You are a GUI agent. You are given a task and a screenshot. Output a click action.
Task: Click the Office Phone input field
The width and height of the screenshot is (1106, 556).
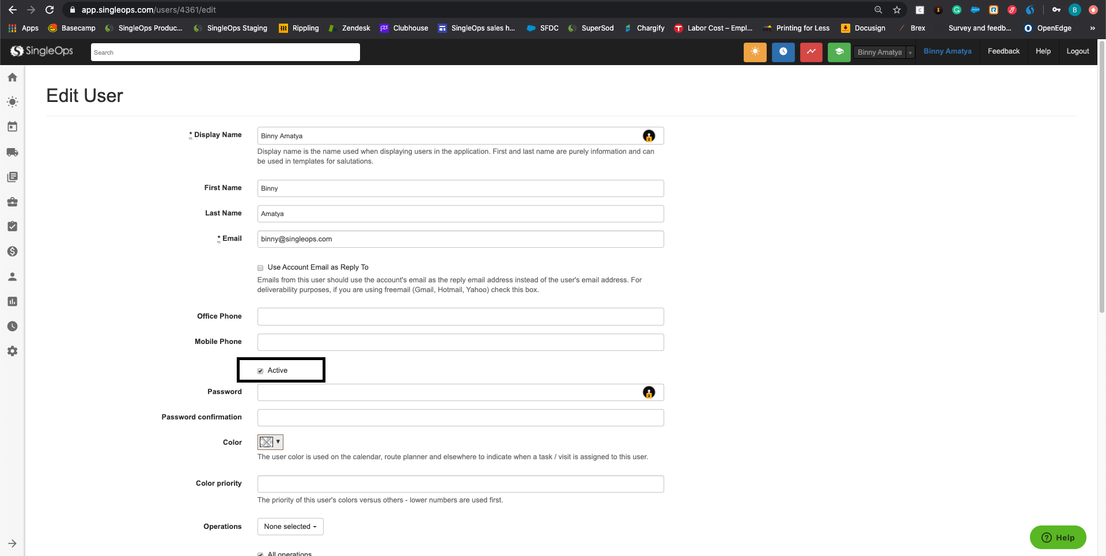(x=460, y=317)
